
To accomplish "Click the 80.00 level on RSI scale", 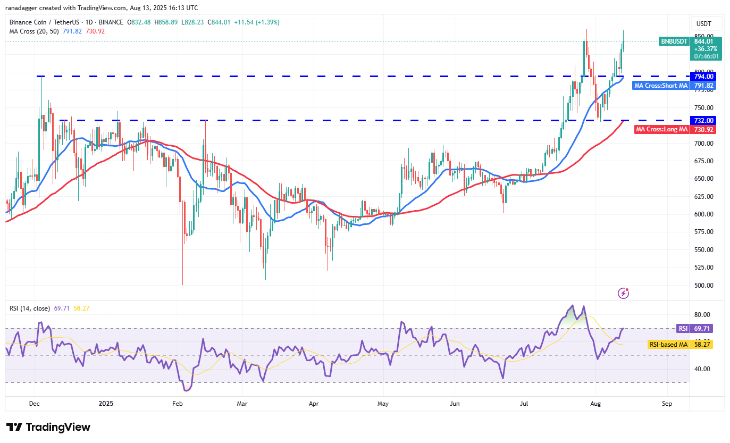I will click(x=703, y=315).
